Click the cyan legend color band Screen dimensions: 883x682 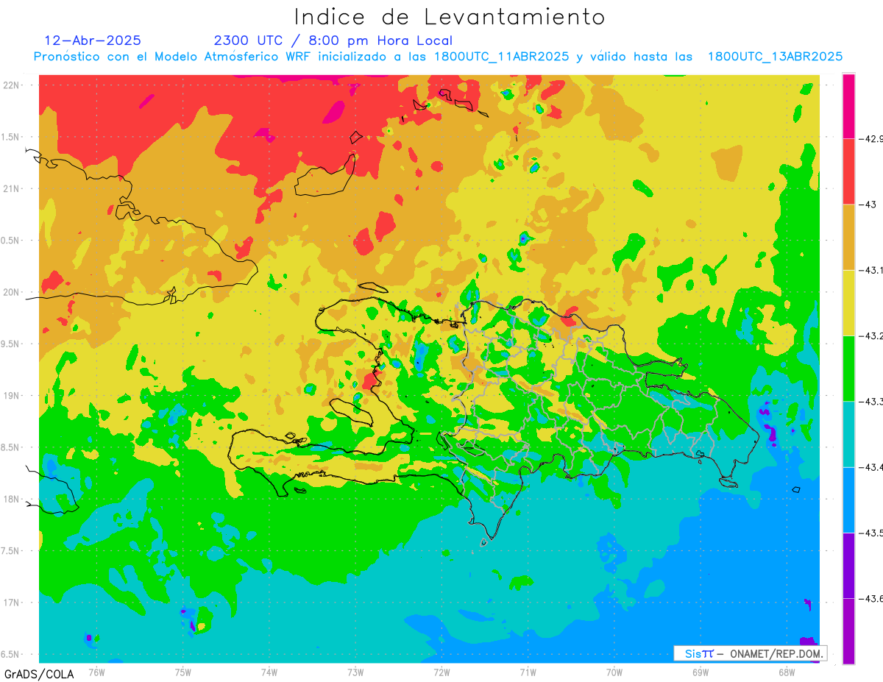coord(848,434)
